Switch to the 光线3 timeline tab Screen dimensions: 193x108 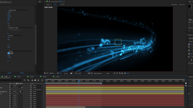[19, 77]
